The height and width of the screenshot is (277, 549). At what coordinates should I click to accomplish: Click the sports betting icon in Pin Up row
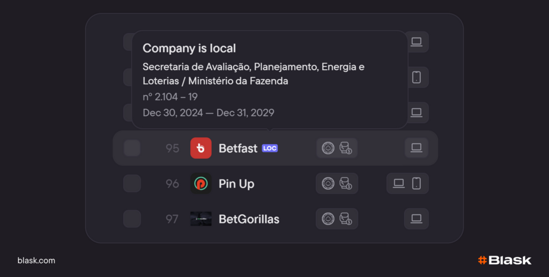point(346,183)
